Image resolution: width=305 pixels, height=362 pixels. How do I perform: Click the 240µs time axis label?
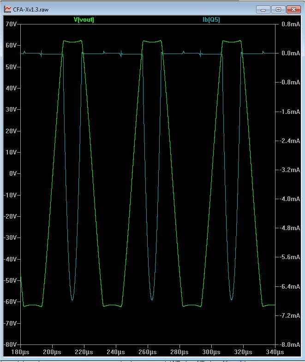(116, 352)
